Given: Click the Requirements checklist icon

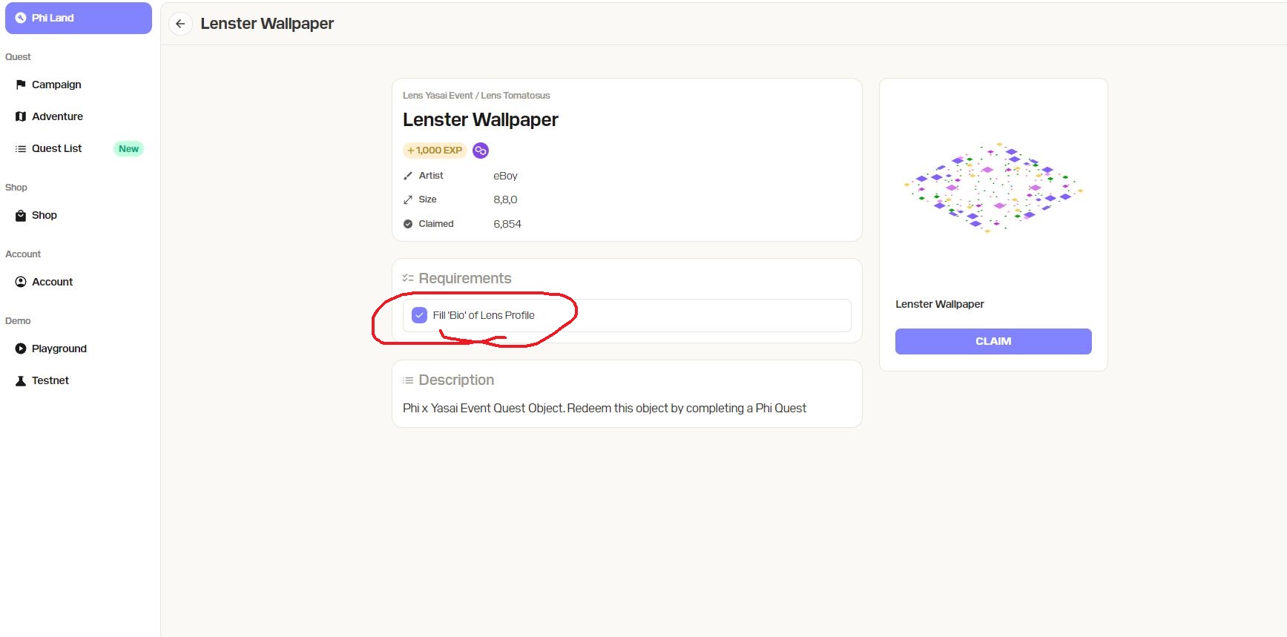Looking at the screenshot, I should point(408,278).
